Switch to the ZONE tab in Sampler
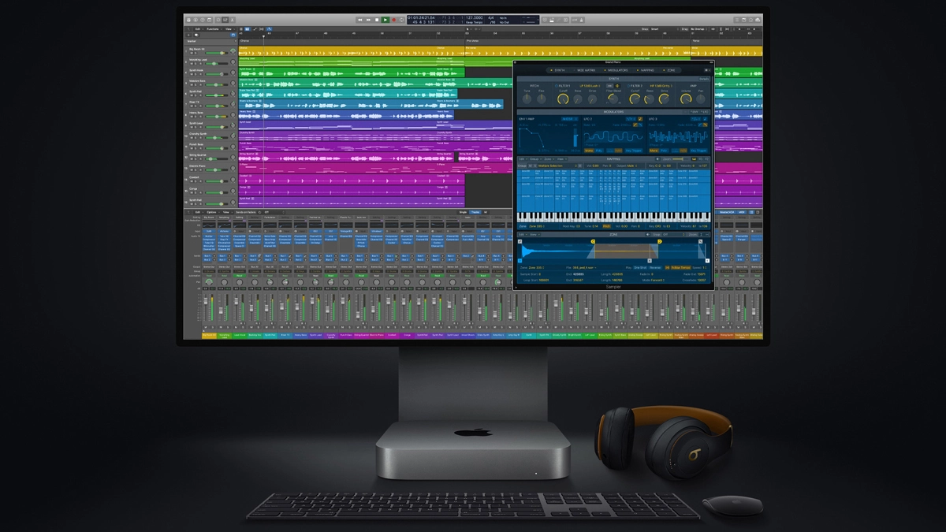Screen dimensions: 946x532 (x=671, y=70)
